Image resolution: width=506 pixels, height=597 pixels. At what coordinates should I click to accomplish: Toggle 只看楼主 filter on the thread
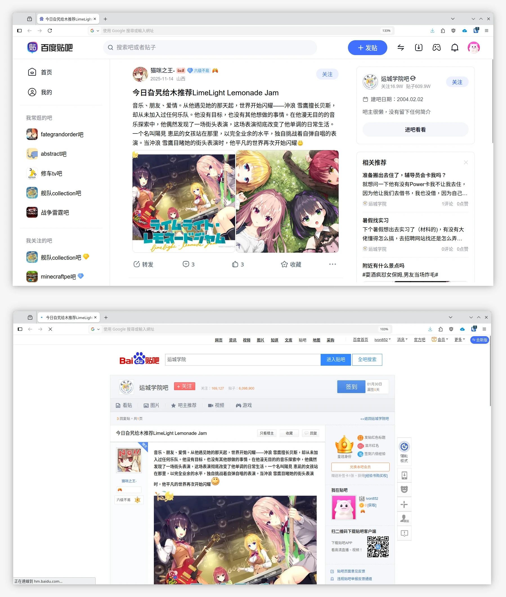[266, 433]
